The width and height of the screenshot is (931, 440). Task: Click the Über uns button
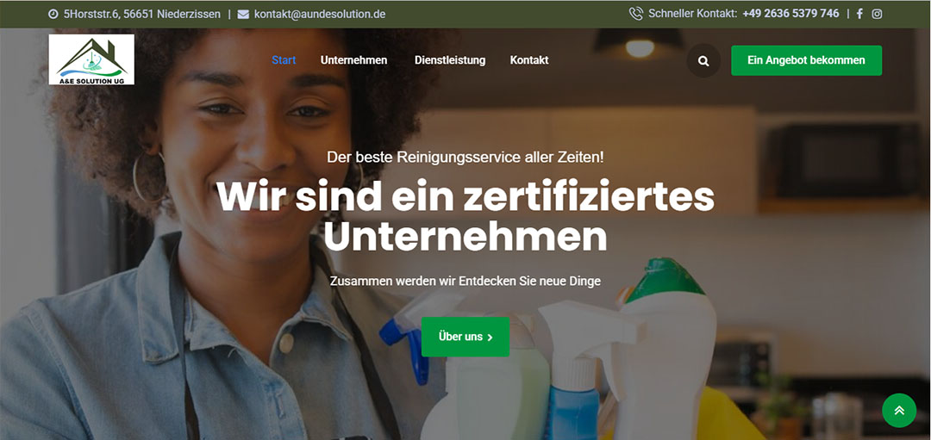(465, 337)
